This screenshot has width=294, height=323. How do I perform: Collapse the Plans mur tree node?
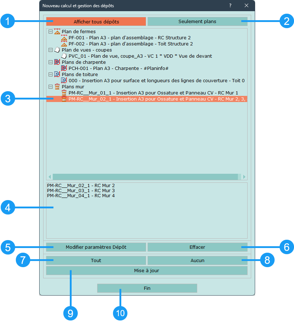coord(50,87)
